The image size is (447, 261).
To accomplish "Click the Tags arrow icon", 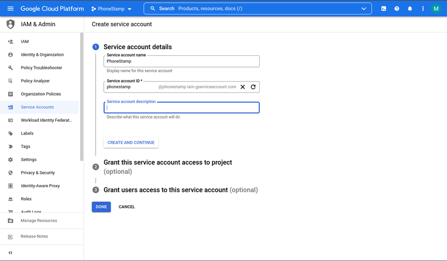I will [11, 146].
